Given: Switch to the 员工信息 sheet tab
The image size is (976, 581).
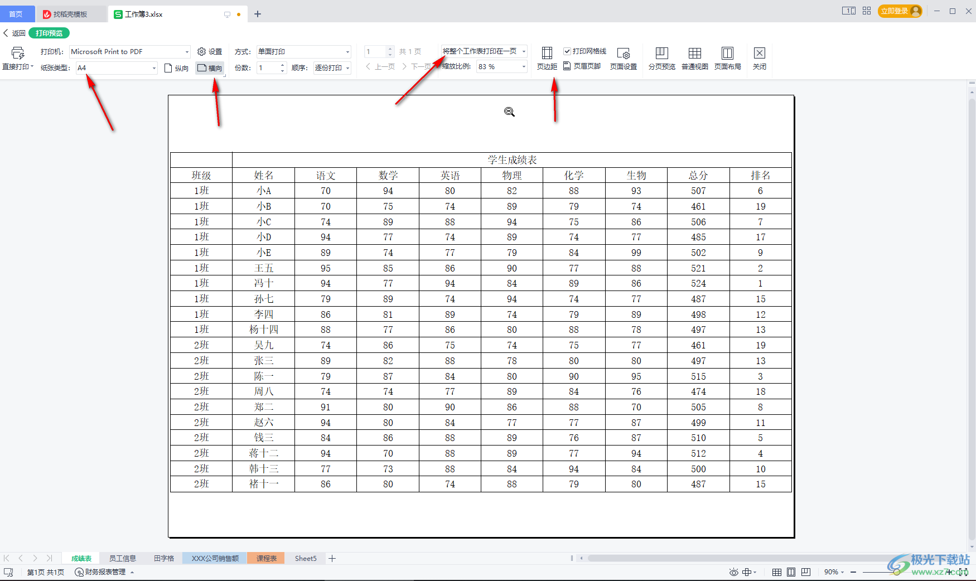Looking at the screenshot, I should (122, 558).
